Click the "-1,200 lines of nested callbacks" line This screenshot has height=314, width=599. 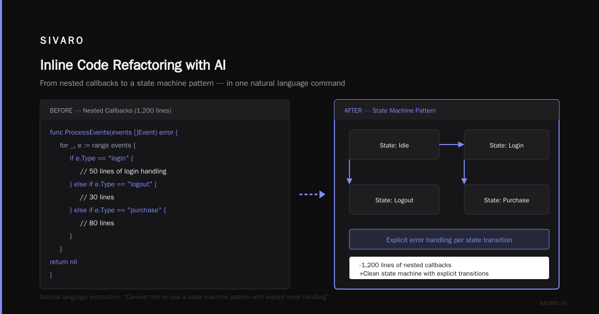pyautogui.click(x=405, y=265)
